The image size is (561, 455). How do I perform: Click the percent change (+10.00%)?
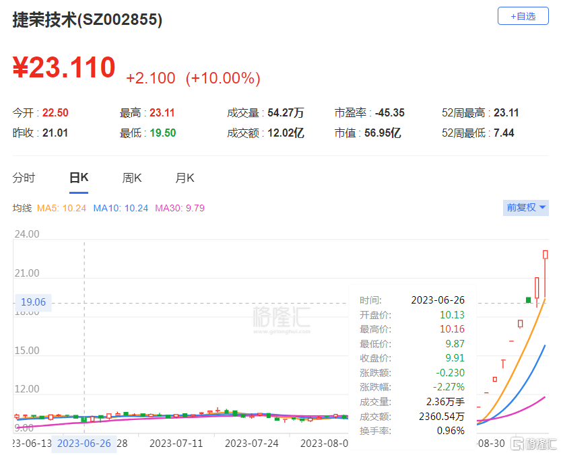pyautogui.click(x=223, y=78)
